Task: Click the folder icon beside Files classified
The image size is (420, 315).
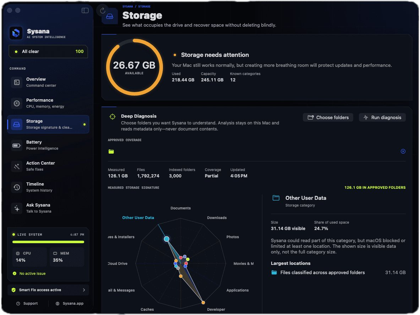Action: (274, 273)
